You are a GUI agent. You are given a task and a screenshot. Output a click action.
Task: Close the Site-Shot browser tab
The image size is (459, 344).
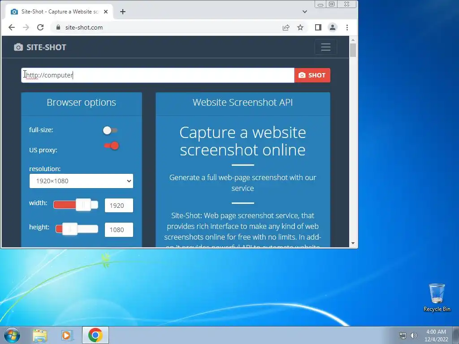coord(106,12)
